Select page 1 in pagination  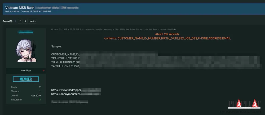pyautogui.click(x=15, y=21)
